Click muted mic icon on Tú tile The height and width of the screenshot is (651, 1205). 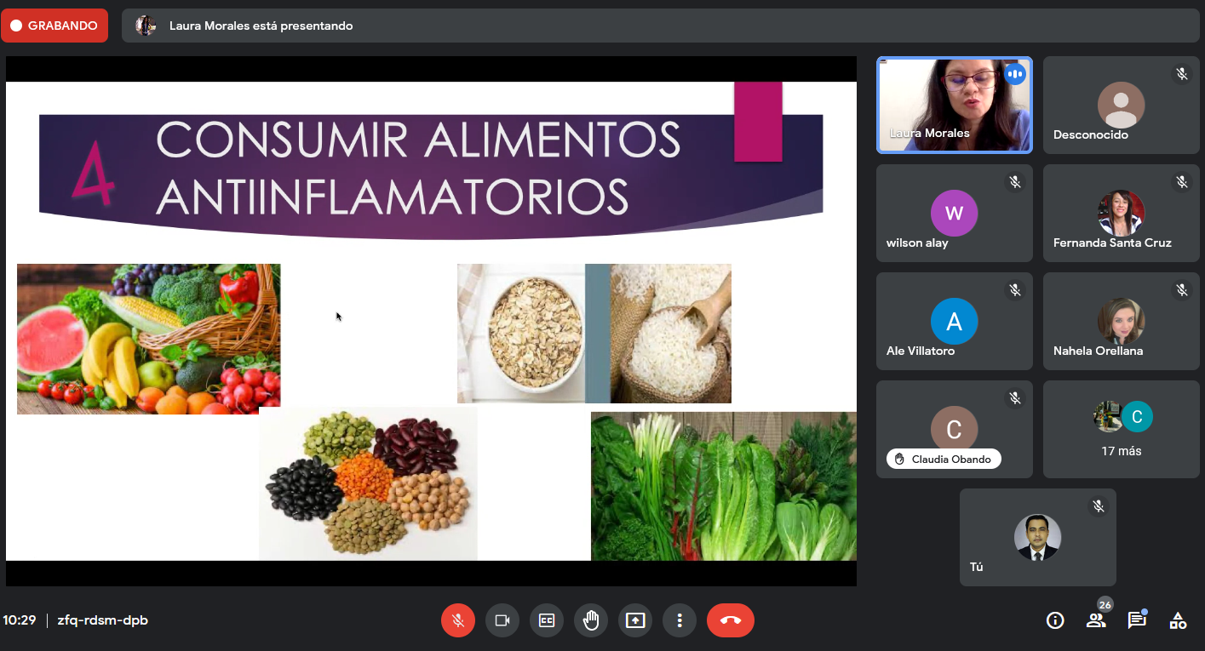click(1099, 506)
